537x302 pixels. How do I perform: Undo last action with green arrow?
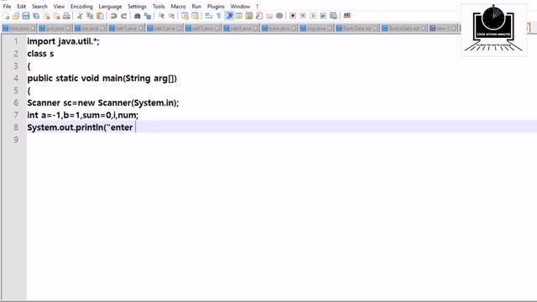point(113,16)
